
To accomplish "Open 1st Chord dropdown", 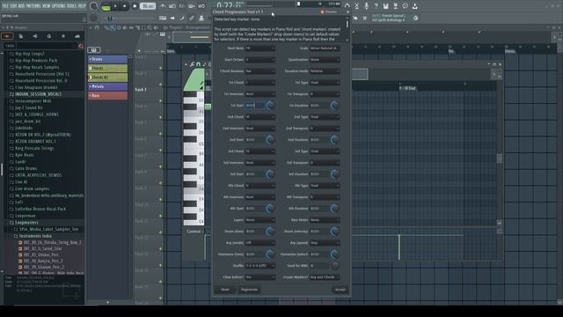I will (260, 83).
